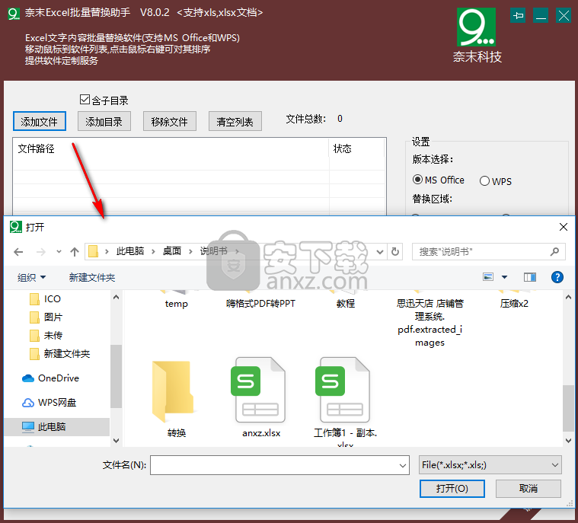Click the file name input field

[279, 465]
